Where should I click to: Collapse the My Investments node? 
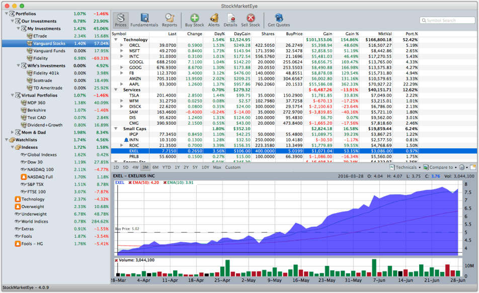tap(18, 29)
